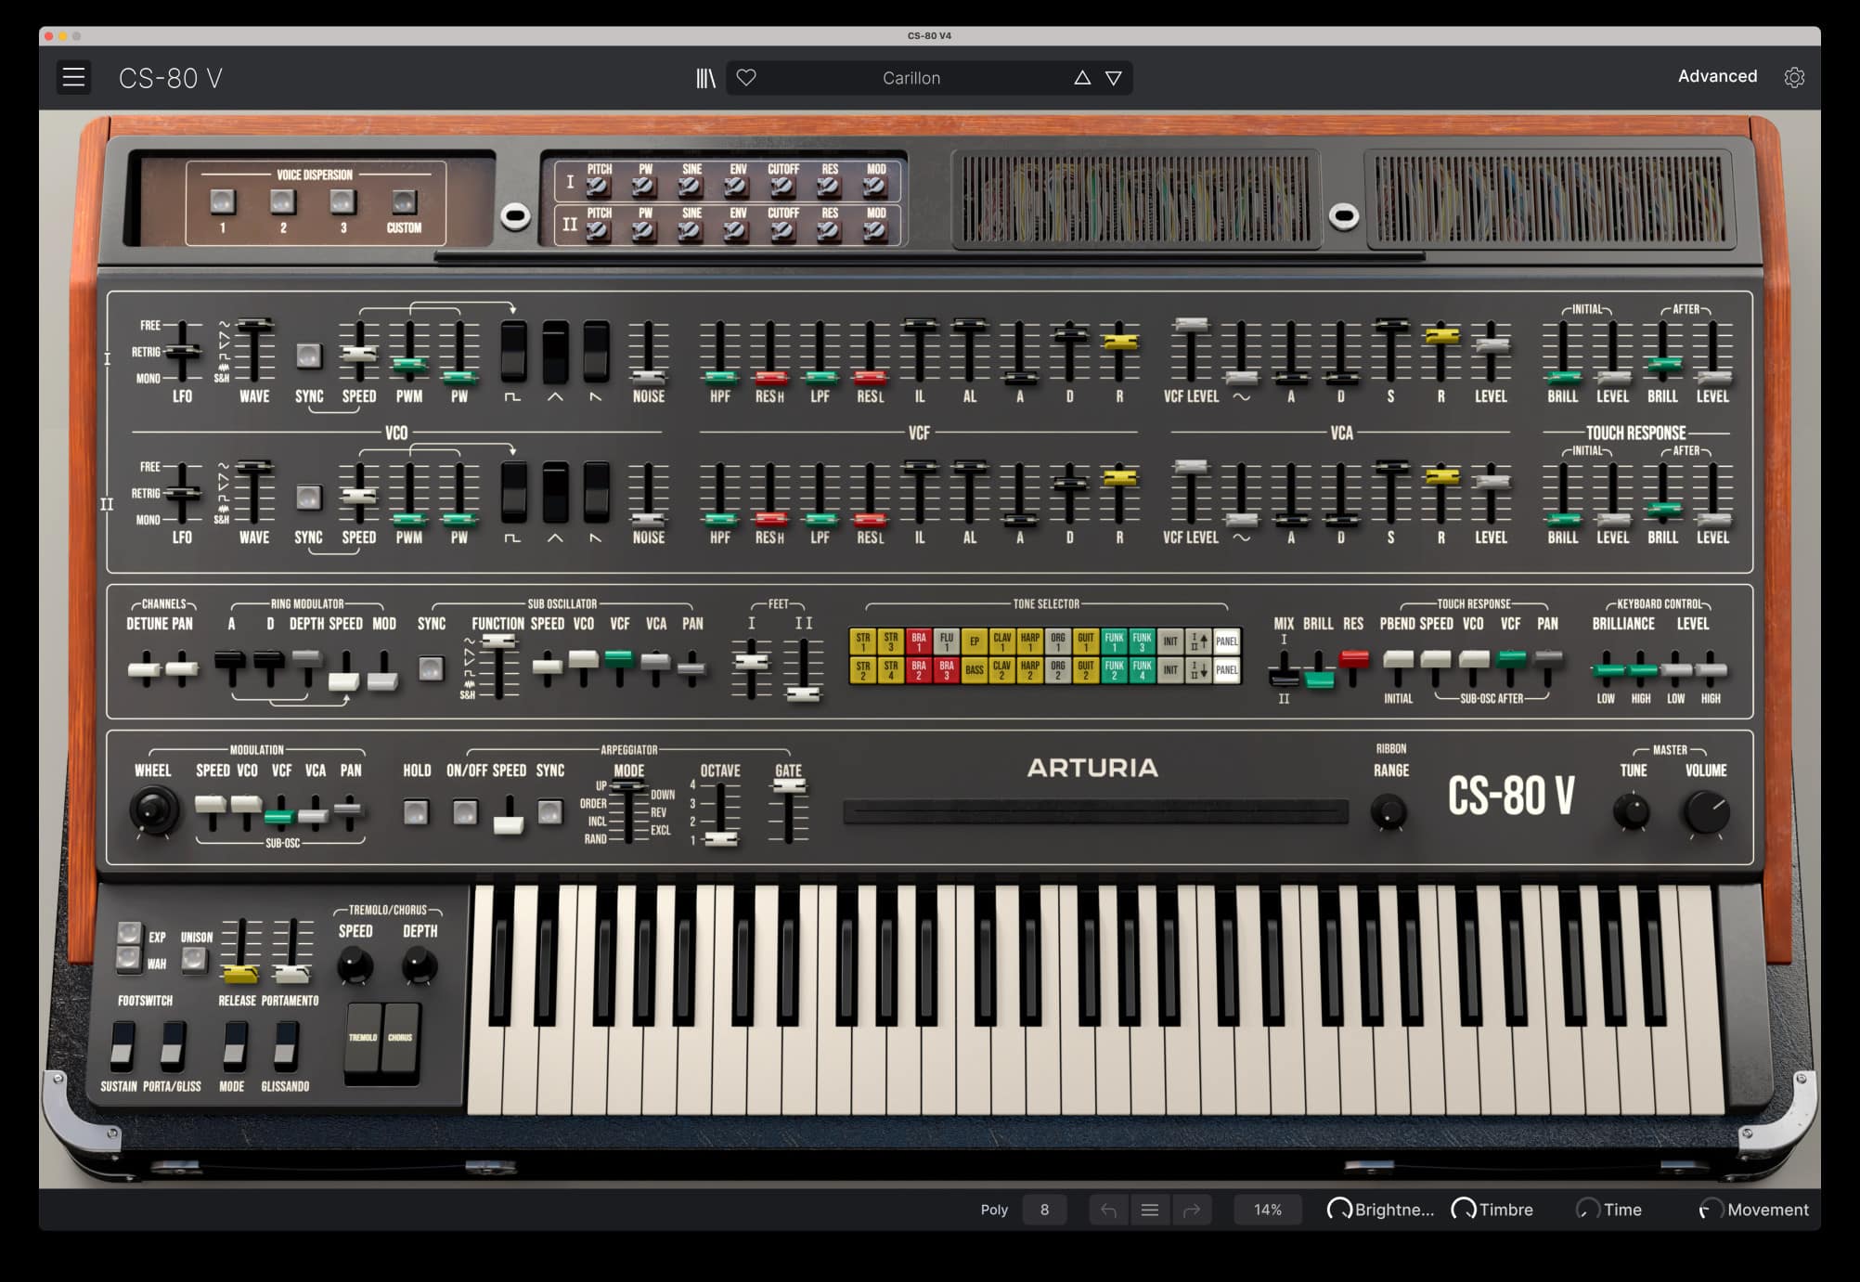
Task: Enable the Arpeggiator Hold button
Action: point(416,812)
